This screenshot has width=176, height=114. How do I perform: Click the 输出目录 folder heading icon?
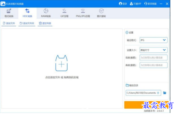click(x=127, y=85)
